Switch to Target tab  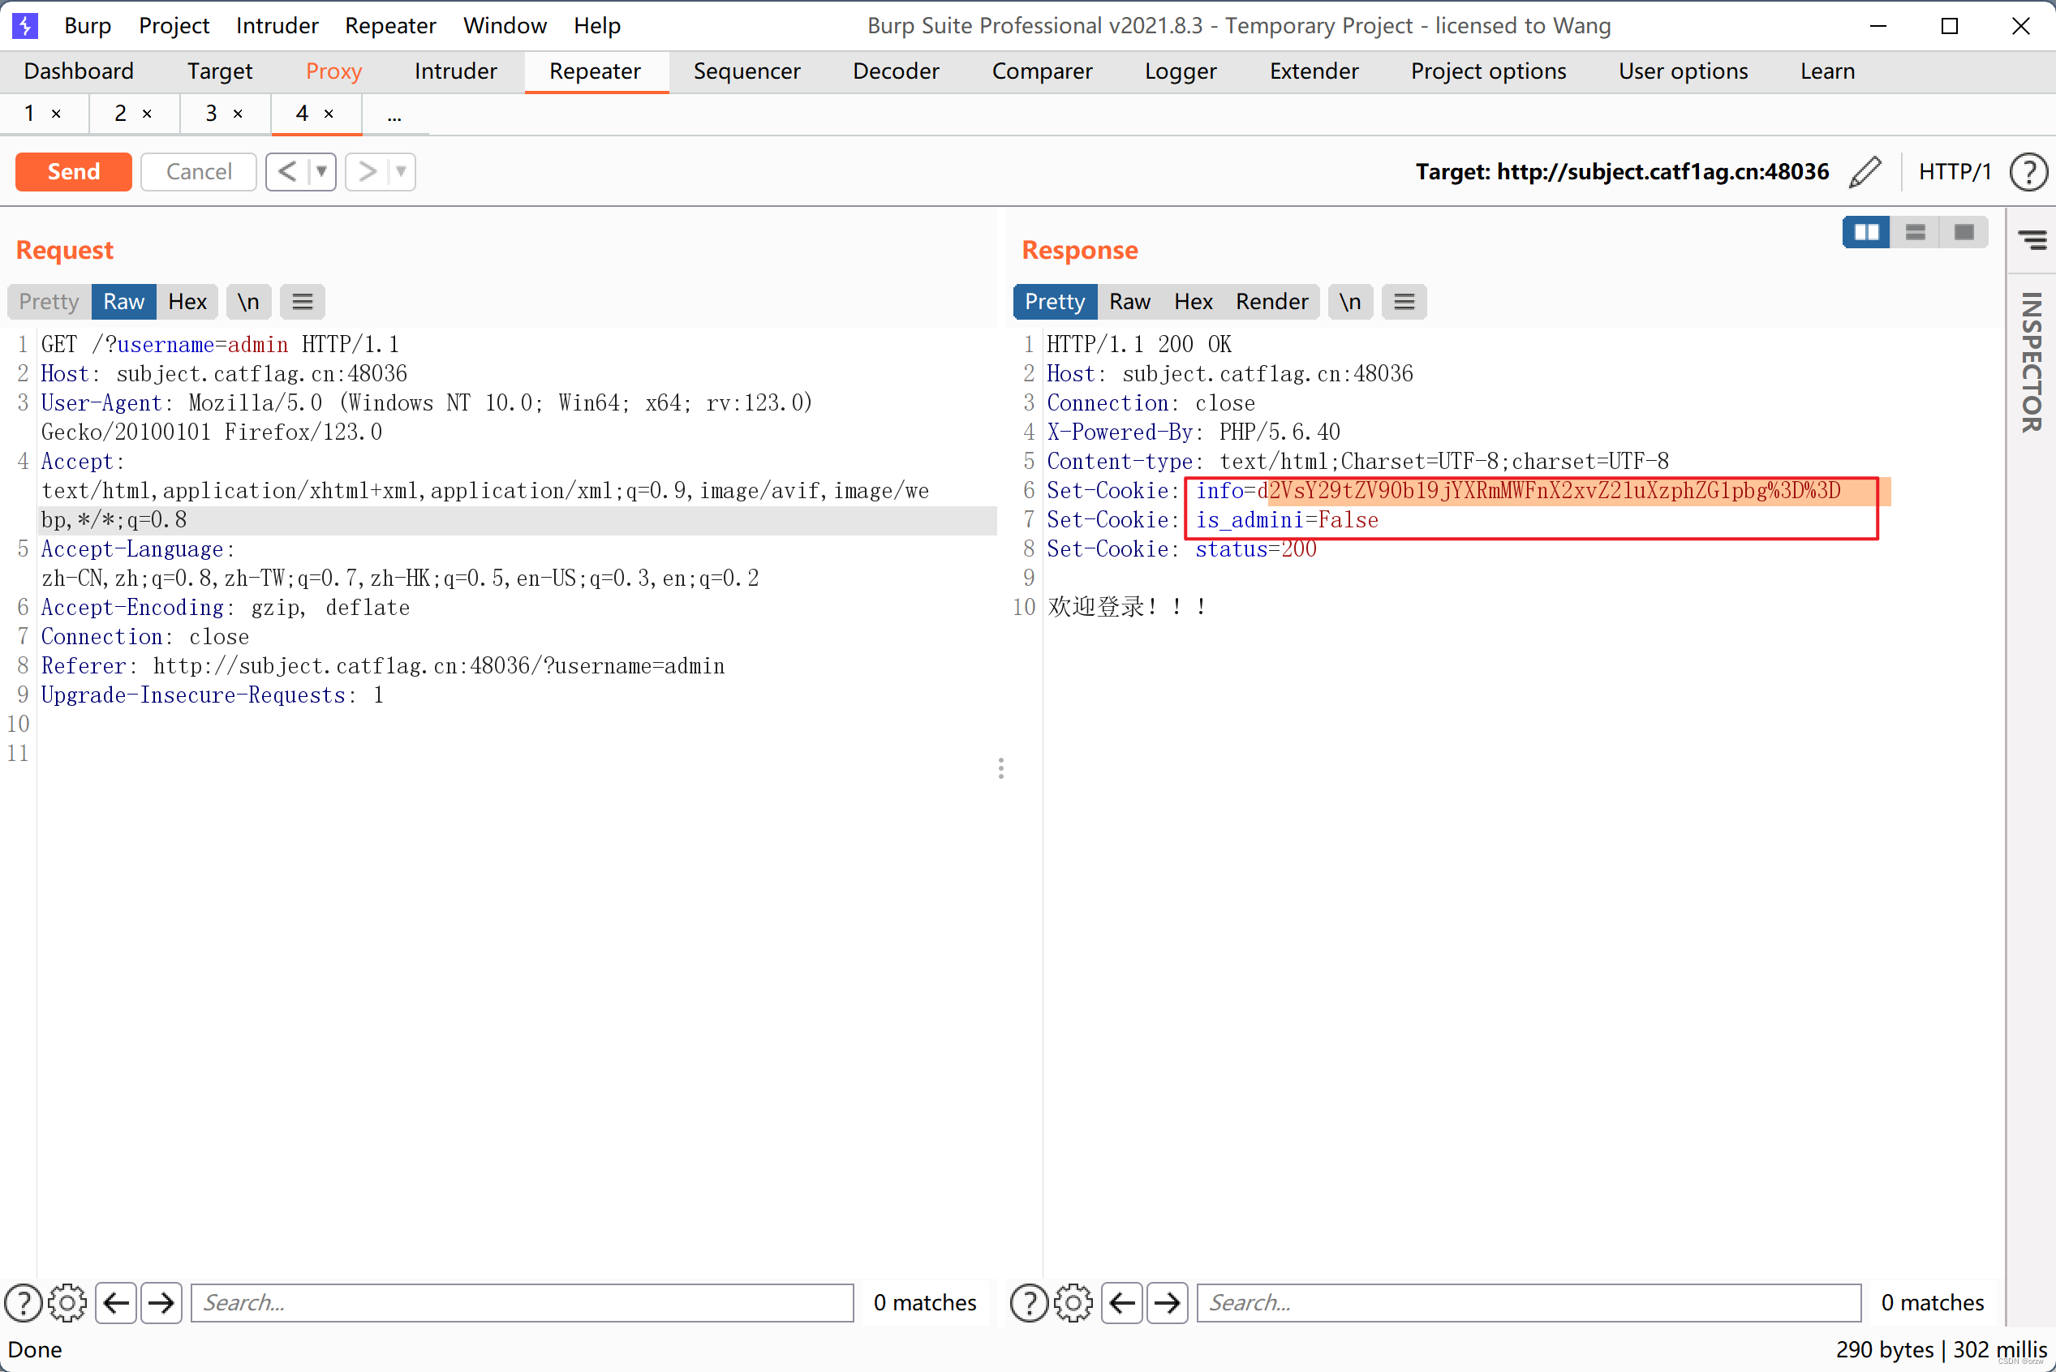point(220,71)
